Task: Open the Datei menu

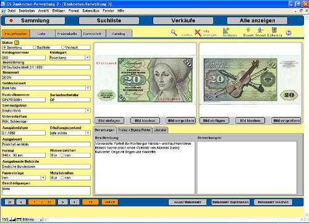Action: [x=12, y=10]
